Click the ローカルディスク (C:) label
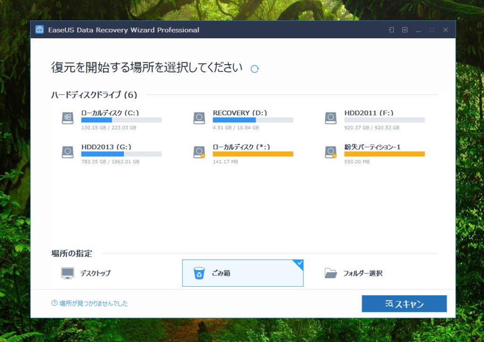Image resolution: width=484 pixels, height=342 pixels. (x=110, y=113)
